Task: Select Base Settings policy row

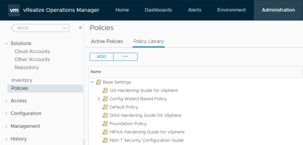Action: click(x=117, y=82)
